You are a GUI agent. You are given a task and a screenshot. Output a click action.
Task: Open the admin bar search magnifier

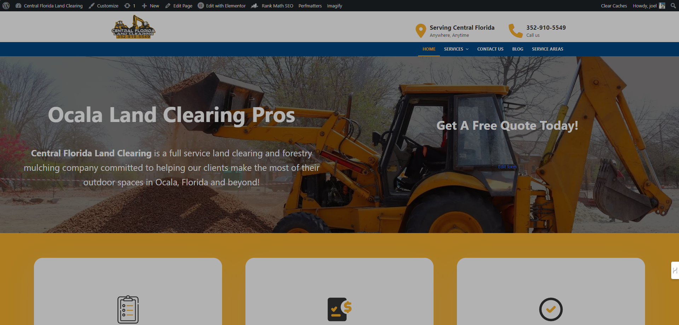click(673, 6)
